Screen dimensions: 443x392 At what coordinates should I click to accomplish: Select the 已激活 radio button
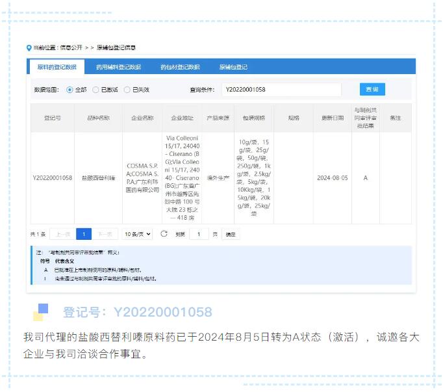tap(95, 90)
